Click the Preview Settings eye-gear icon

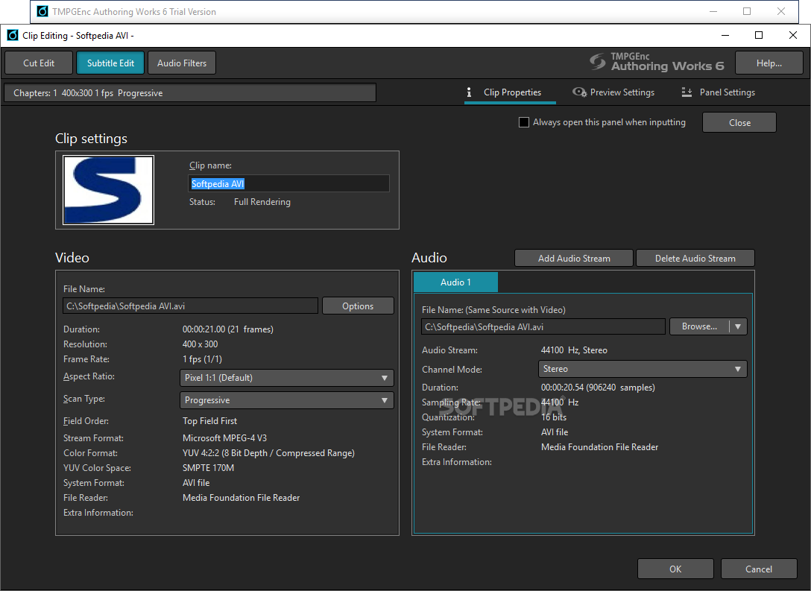coord(579,92)
